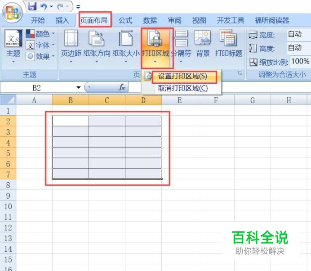Click empty cell F5
The width and height of the screenshot is (311, 271).
(216, 153)
